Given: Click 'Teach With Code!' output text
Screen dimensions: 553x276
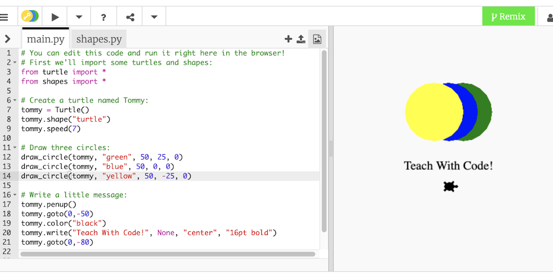Looking at the screenshot, I should coord(448,165).
